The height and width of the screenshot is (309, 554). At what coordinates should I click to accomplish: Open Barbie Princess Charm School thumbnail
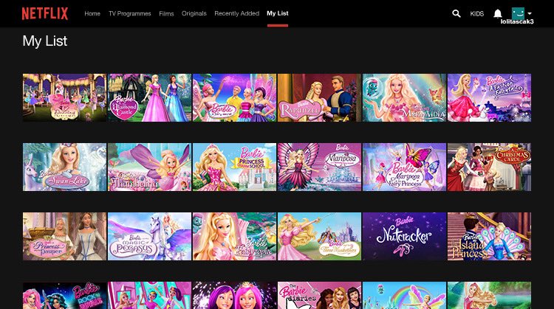point(235,167)
